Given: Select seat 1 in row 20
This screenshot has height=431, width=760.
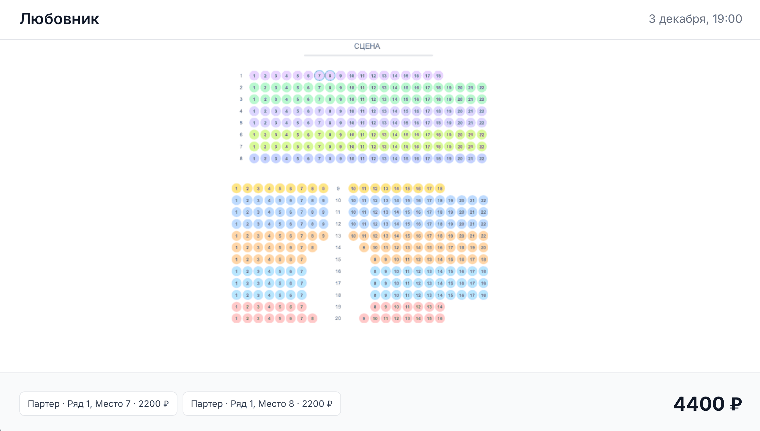Looking at the screenshot, I should click(x=236, y=318).
